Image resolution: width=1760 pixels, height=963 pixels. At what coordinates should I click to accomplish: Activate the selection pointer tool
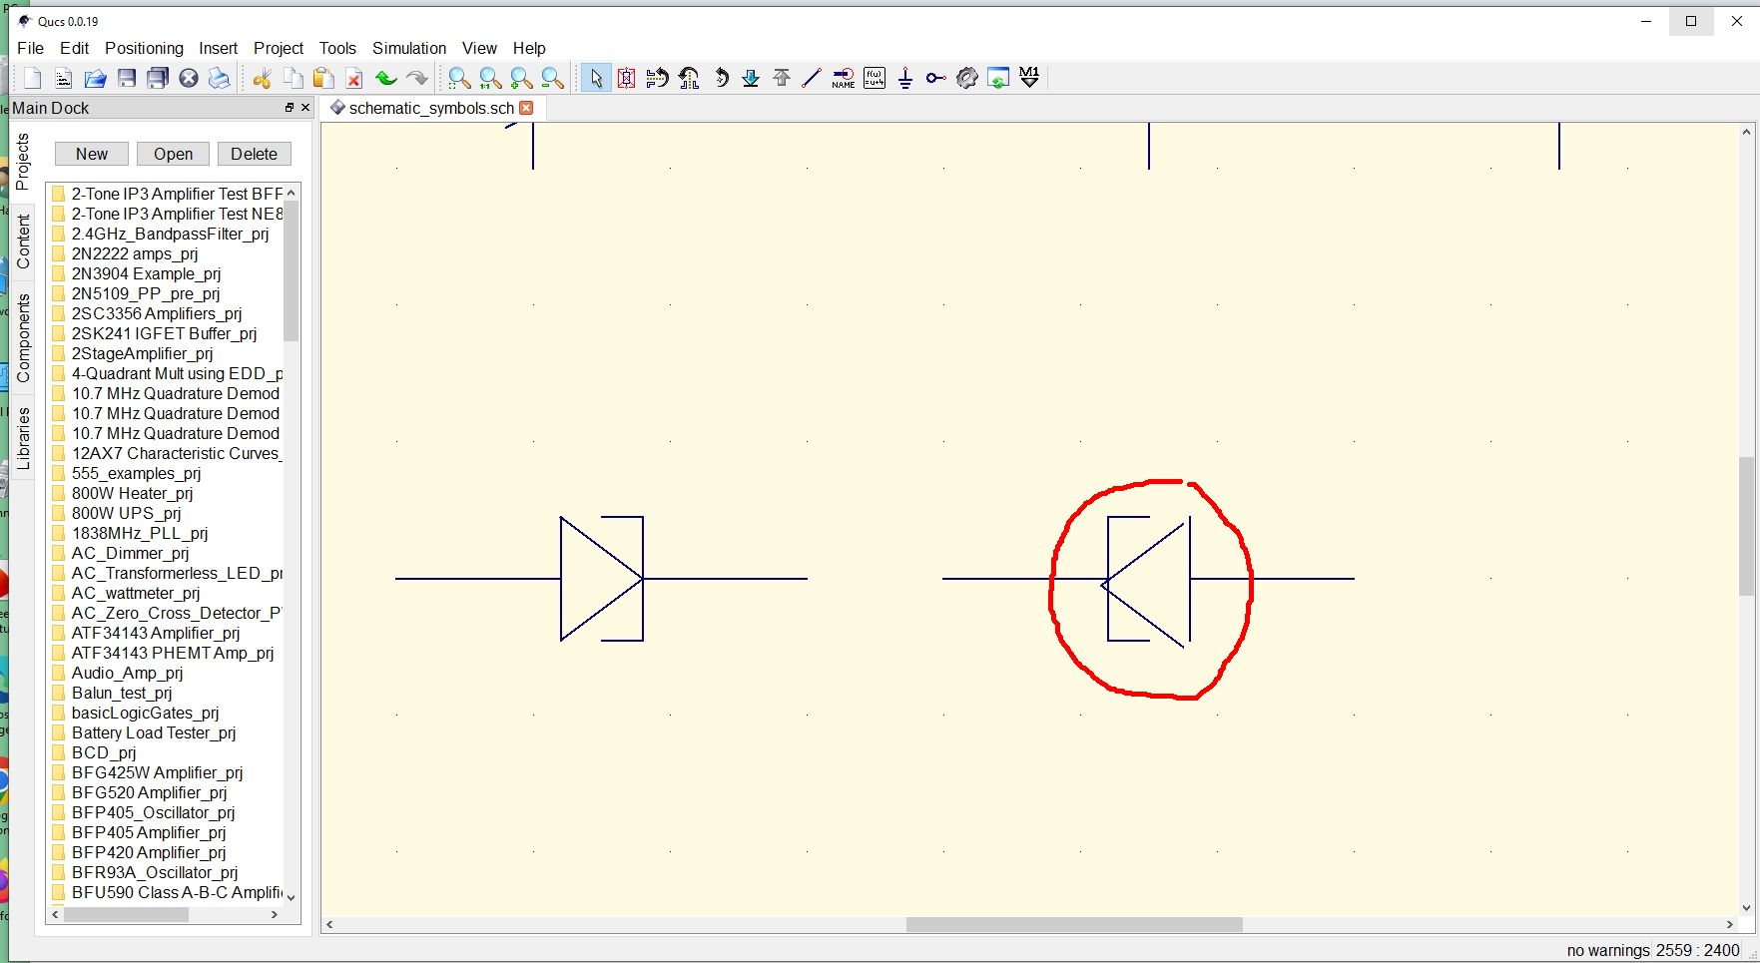[596, 78]
